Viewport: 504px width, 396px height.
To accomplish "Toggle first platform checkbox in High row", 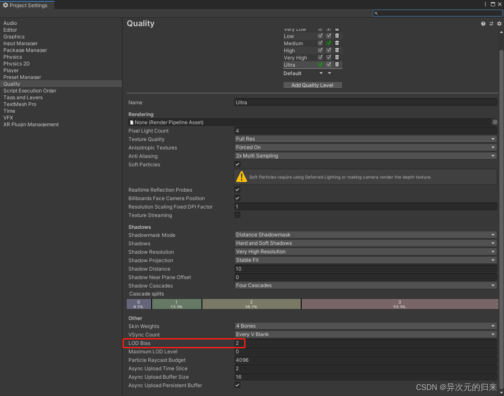I will pyautogui.click(x=320, y=50).
